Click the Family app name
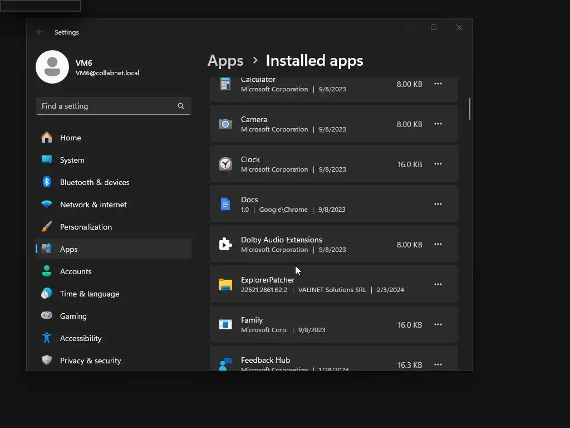This screenshot has width=570, height=428. click(252, 320)
